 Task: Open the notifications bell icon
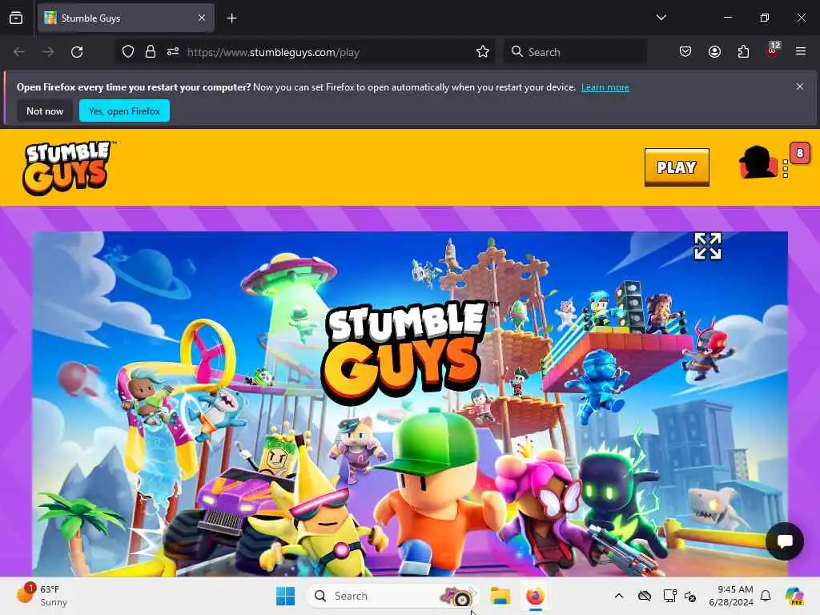click(x=766, y=596)
